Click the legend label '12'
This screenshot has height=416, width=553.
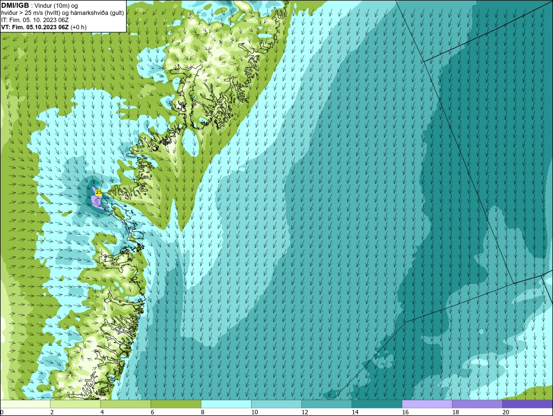[305, 412]
